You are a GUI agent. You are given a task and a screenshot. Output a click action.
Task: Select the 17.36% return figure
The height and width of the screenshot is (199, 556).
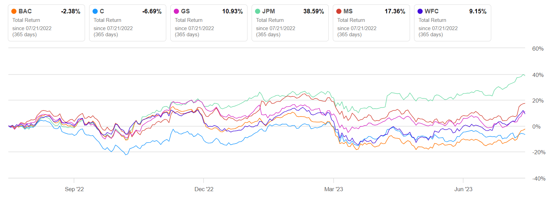(x=395, y=11)
